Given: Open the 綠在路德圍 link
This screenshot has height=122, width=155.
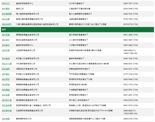Looking at the screenshot, I should [x=7, y=105].
